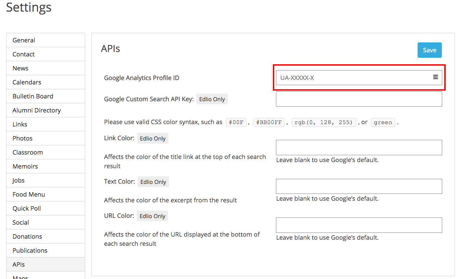
Task: Click the Google Custom Search API Key field
Action: click(359, 99)
